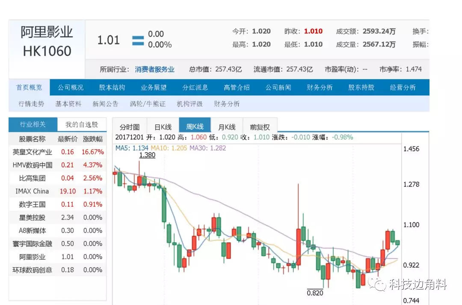Click the 行情走势 sub-menu link
This screenshot has width=462, height=305.
[31, 104]
